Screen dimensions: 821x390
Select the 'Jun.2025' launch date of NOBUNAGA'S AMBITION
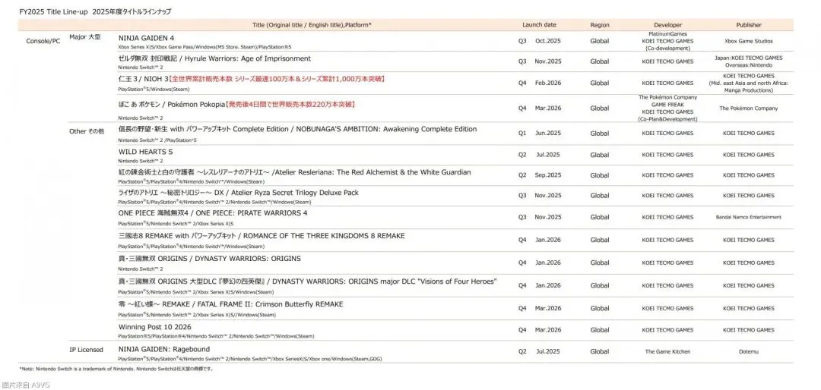[547, 133]
